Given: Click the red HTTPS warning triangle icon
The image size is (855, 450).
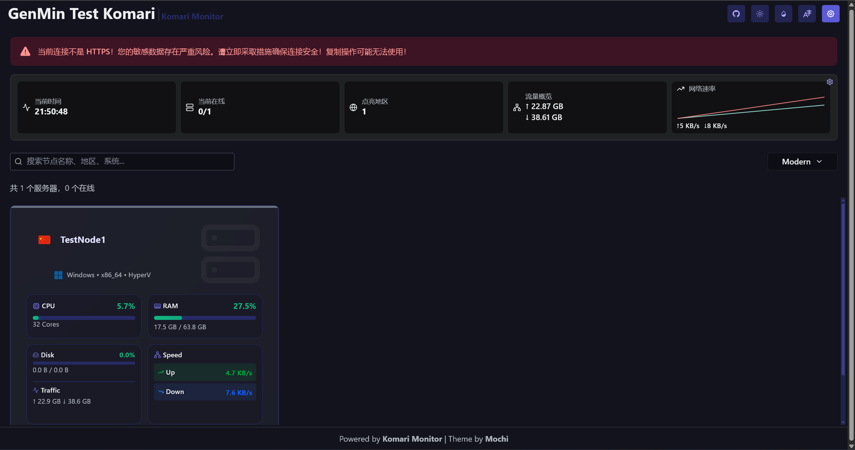Looking at the screenshot, I should 25,52.
